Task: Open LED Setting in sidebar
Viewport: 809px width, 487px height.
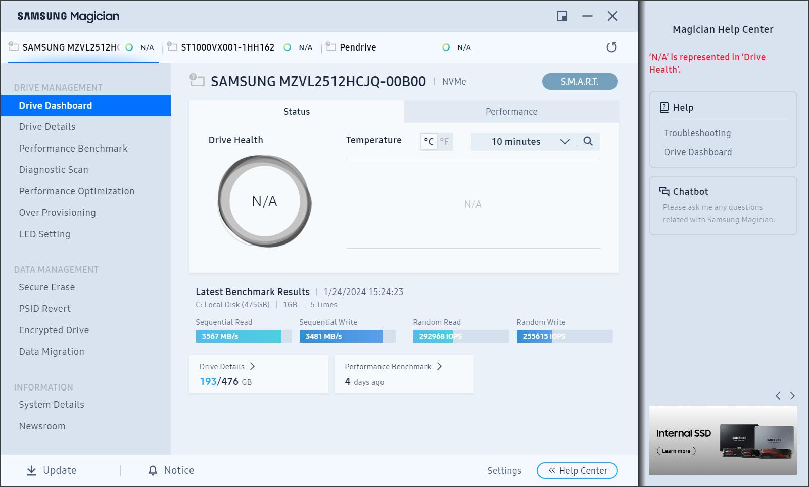Action: (x=44, y=234)
